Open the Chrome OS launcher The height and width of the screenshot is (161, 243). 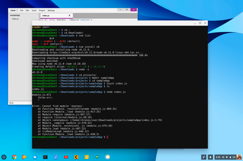coord(4,157)
